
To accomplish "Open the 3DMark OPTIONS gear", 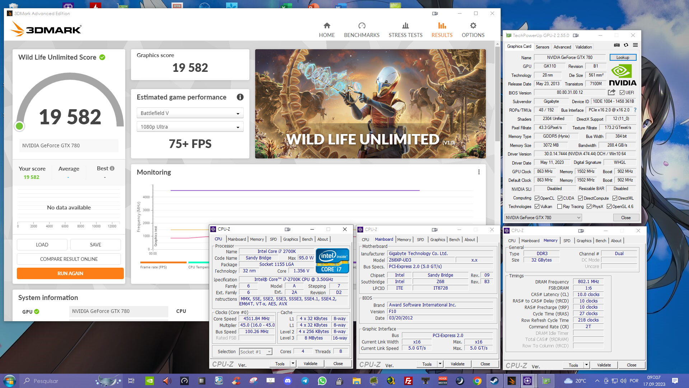I will click(x=473, y=30).
